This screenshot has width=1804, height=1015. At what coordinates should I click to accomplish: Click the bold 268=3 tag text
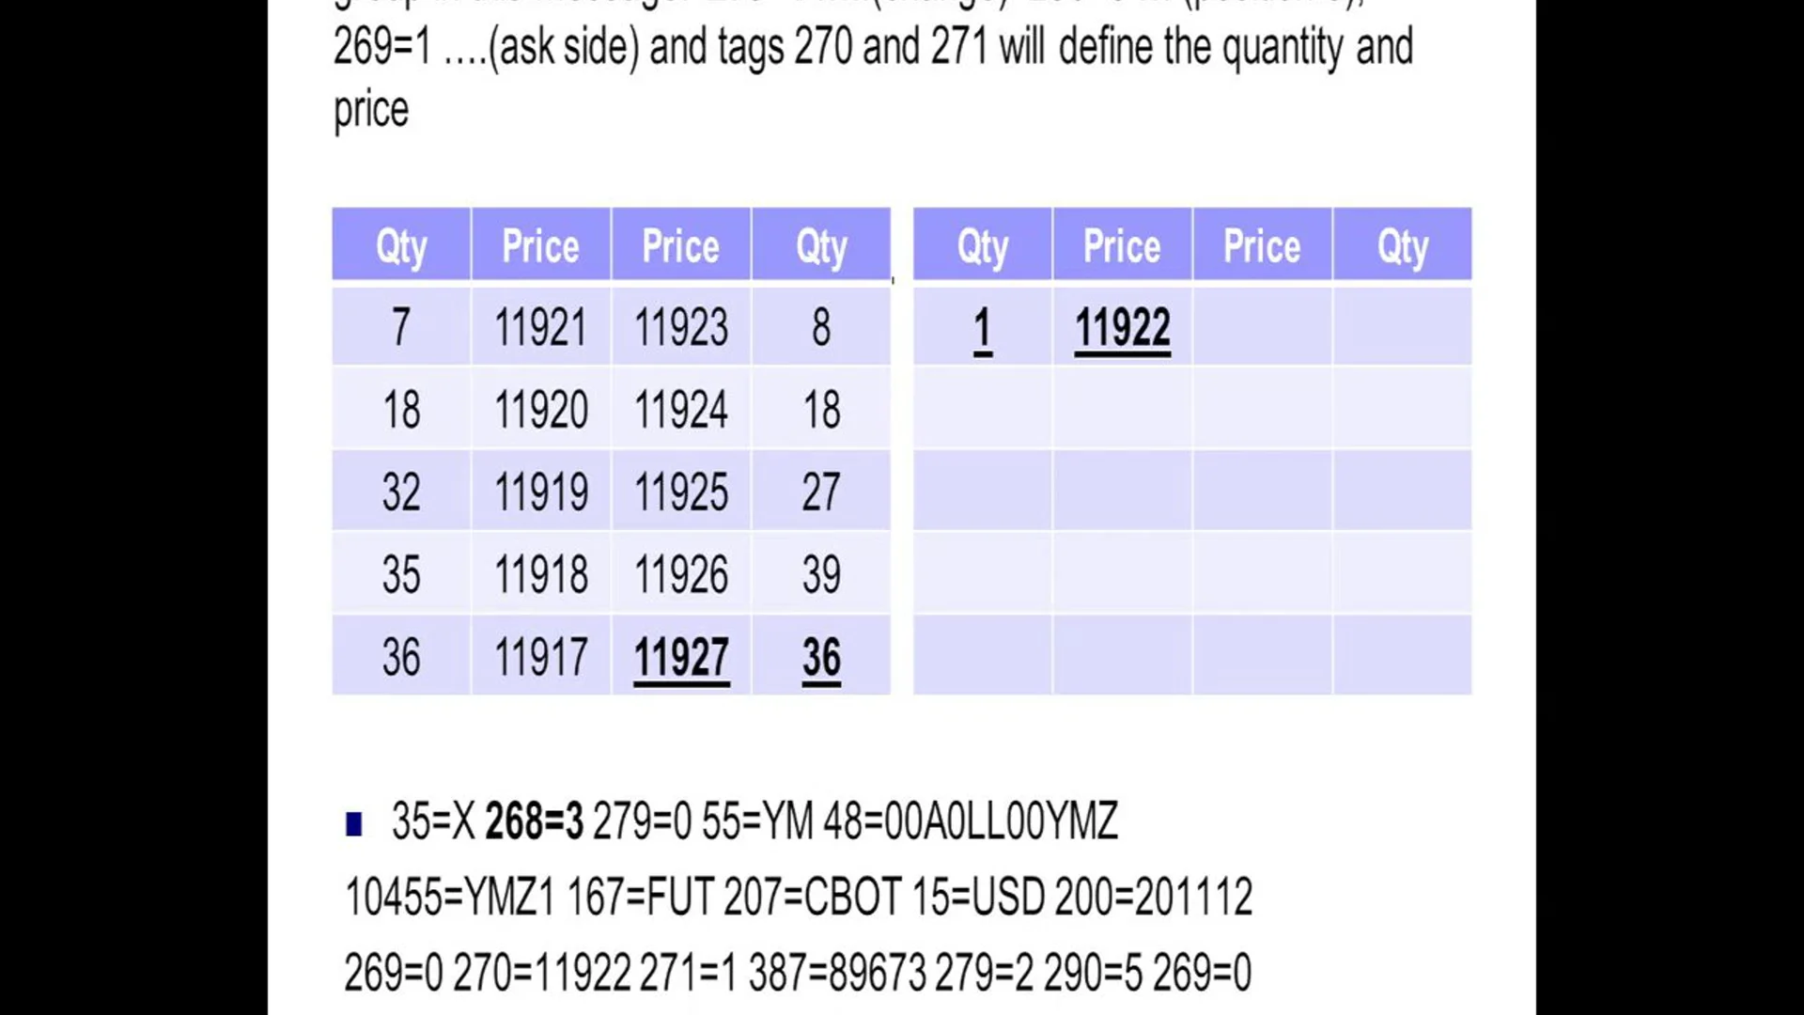coord(534,821)
